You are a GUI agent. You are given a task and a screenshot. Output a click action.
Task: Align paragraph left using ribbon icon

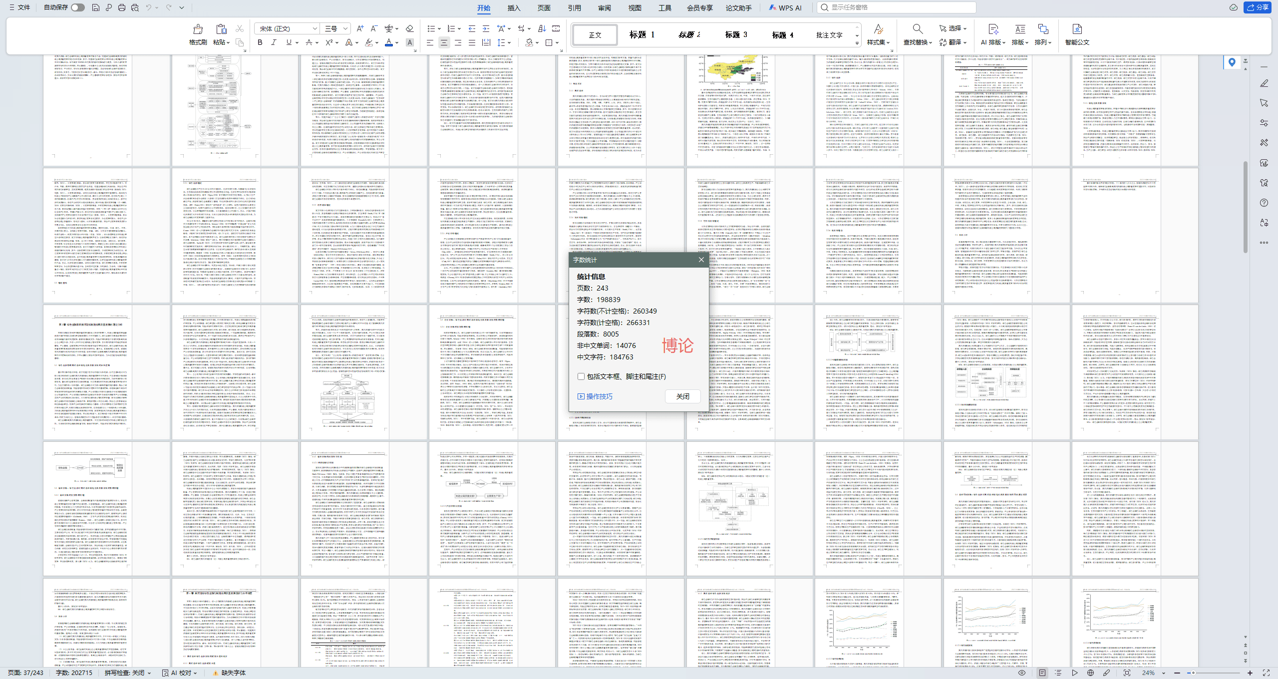click(430, 42)
